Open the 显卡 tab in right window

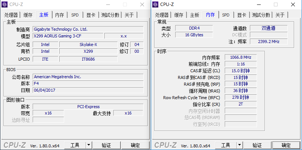(242, 15)
